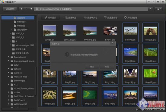166x112 pixels.
Task: Open 高级批处理 advanced batch processing
Action: 131,18
